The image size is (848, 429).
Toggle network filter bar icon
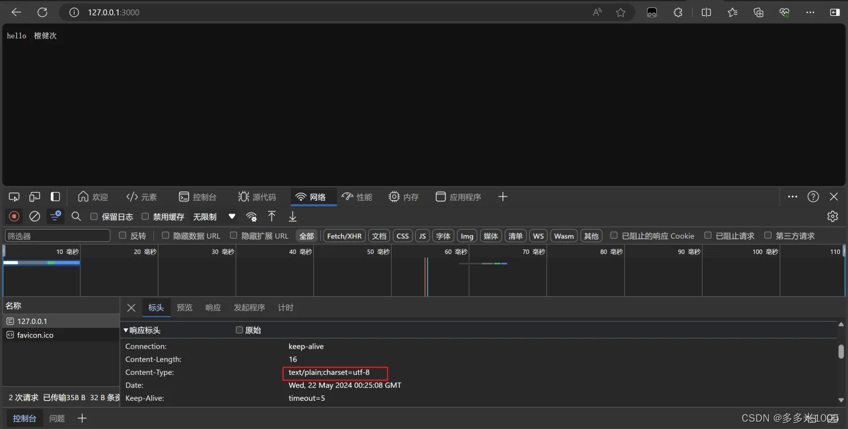click(x=55, y=216)
